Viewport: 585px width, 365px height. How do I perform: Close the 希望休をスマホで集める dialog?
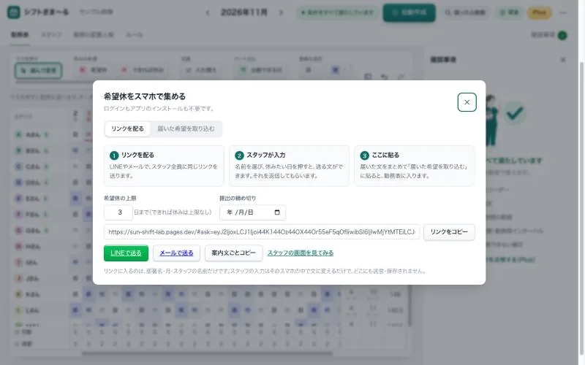pyautogui.click(x=467, y=102)
